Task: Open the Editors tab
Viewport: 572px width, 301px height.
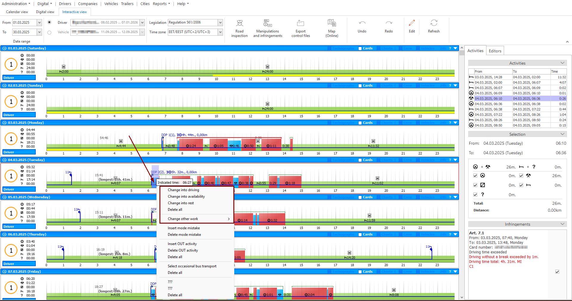Action: click(495, 51)
